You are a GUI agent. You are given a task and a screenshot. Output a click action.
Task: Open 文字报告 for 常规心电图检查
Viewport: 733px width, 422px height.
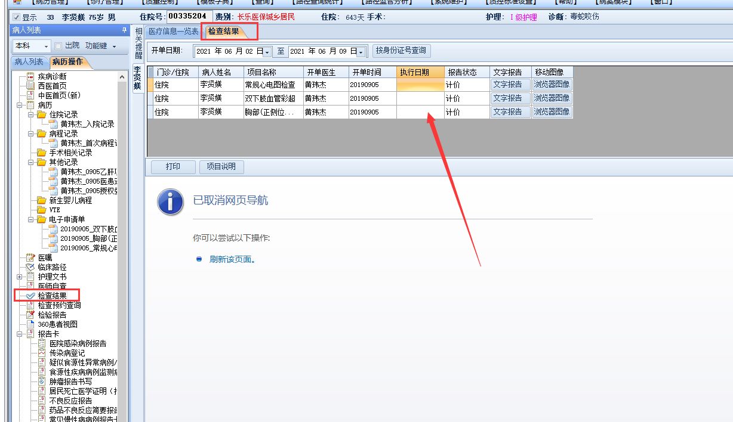coord(510,85)
